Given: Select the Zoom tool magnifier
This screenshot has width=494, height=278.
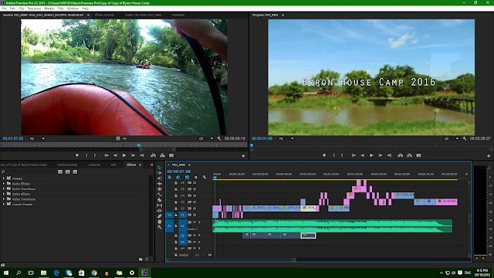Looking at the screenshot, I should (160, 227).
